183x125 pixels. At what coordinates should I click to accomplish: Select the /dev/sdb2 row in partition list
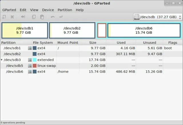tap(91, 54)
